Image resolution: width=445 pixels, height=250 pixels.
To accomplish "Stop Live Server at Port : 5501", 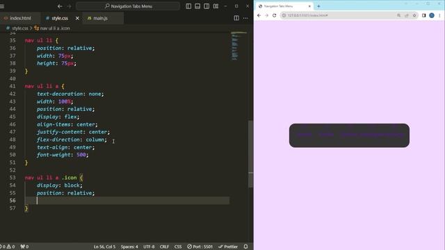I will (200, 247).
